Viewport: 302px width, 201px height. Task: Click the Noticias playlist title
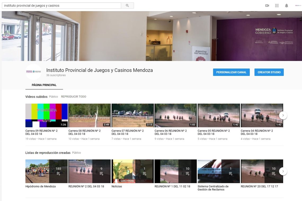(117, 186)
